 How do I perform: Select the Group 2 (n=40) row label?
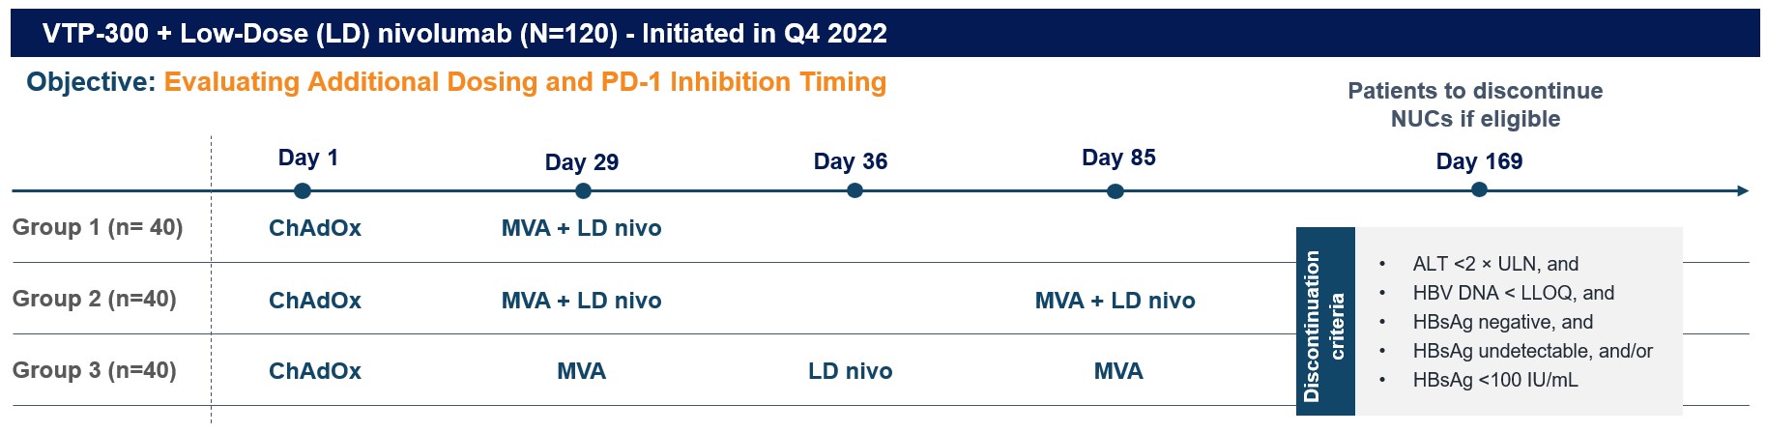click(x=95, y=300)
